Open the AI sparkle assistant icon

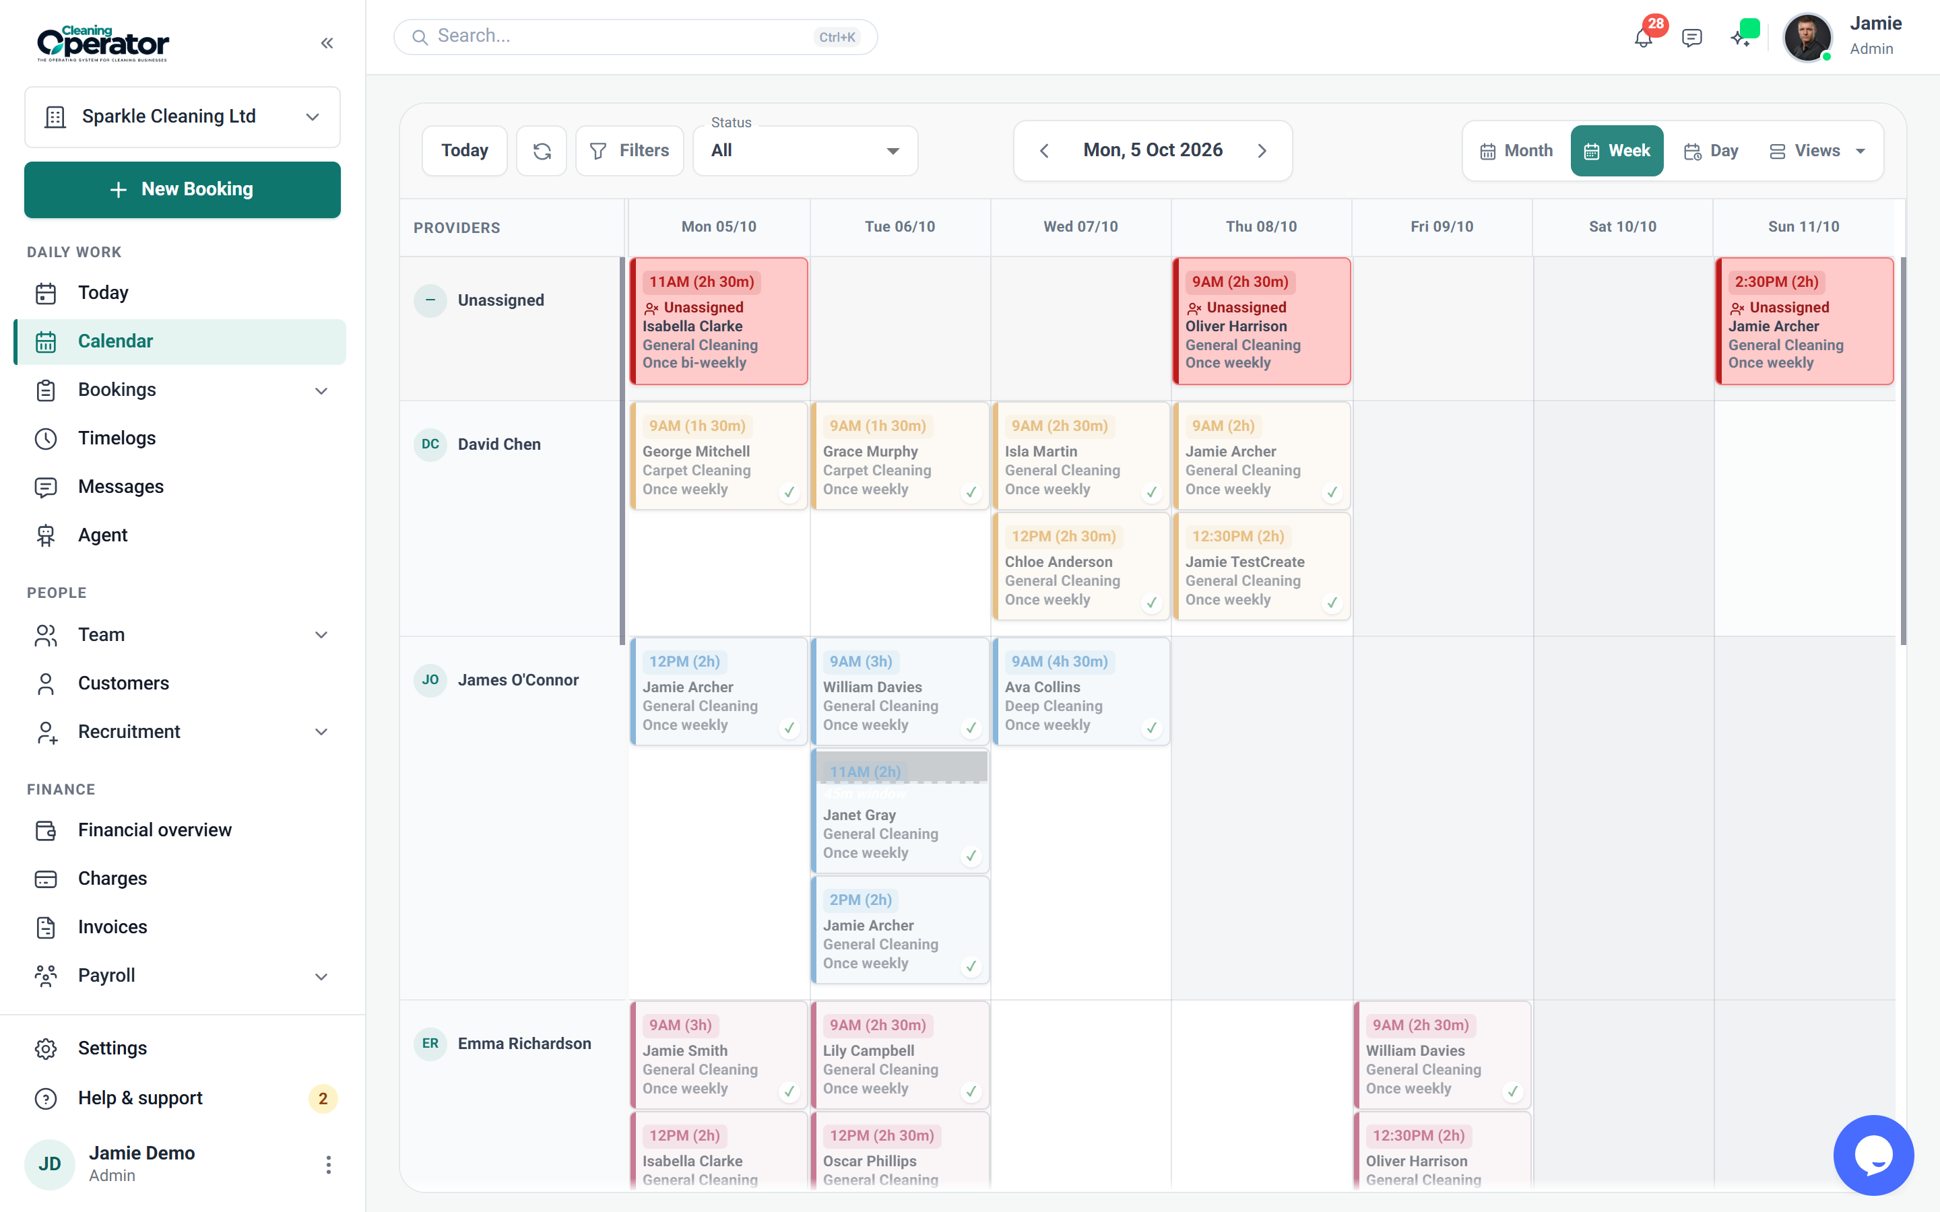coord(1739,38)
